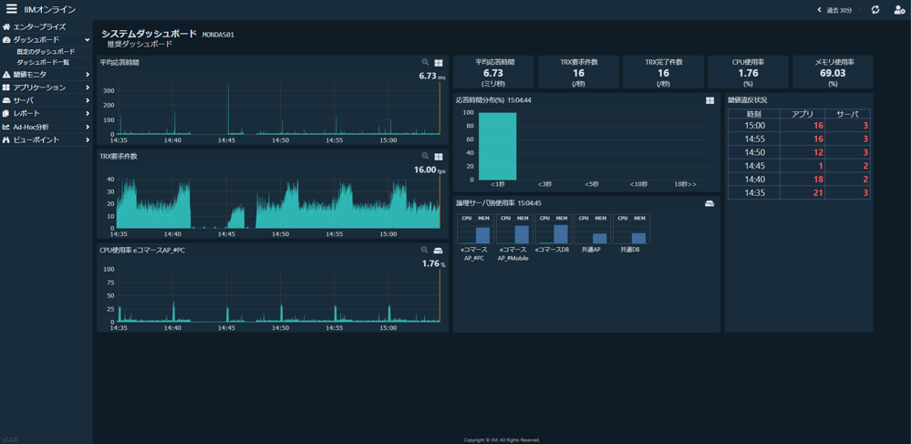Click the システムダッシュボード page title
The width and height of the screenshot is (912, 444).
click(x=150, y=34)
